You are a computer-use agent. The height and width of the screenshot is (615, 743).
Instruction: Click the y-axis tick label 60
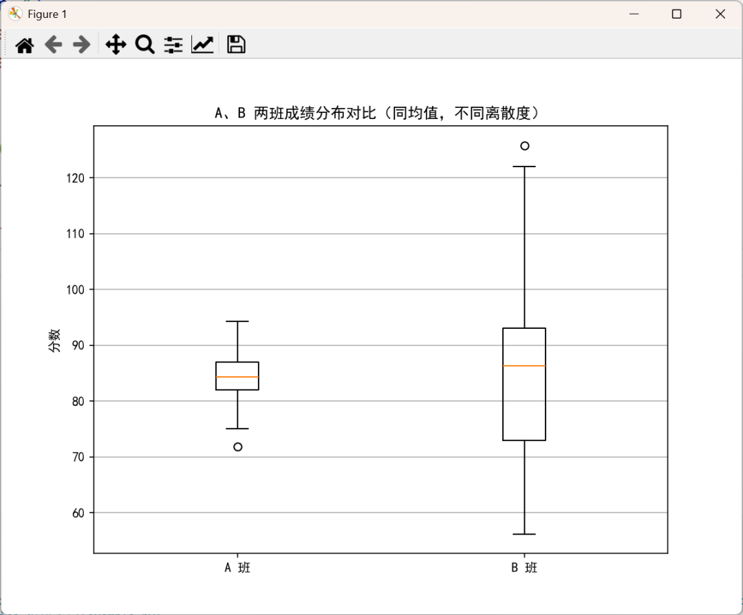coord(78,513)
